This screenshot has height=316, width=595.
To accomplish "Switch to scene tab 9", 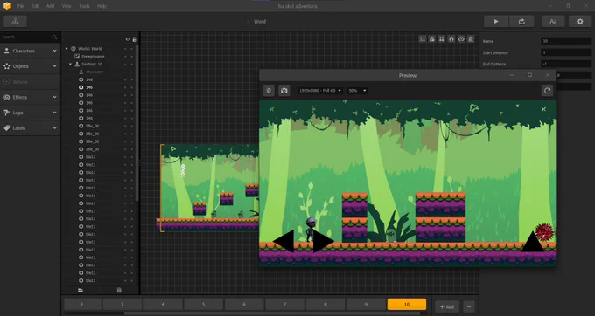I will click(366, 305).
